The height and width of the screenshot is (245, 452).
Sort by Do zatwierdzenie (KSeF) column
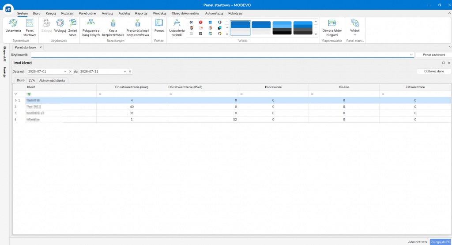pyautogui.click(x=202, y=87)
